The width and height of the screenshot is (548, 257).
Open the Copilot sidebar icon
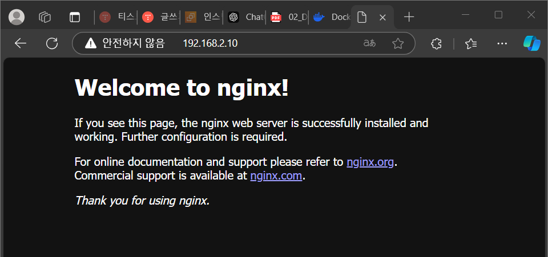pos(531,43)
